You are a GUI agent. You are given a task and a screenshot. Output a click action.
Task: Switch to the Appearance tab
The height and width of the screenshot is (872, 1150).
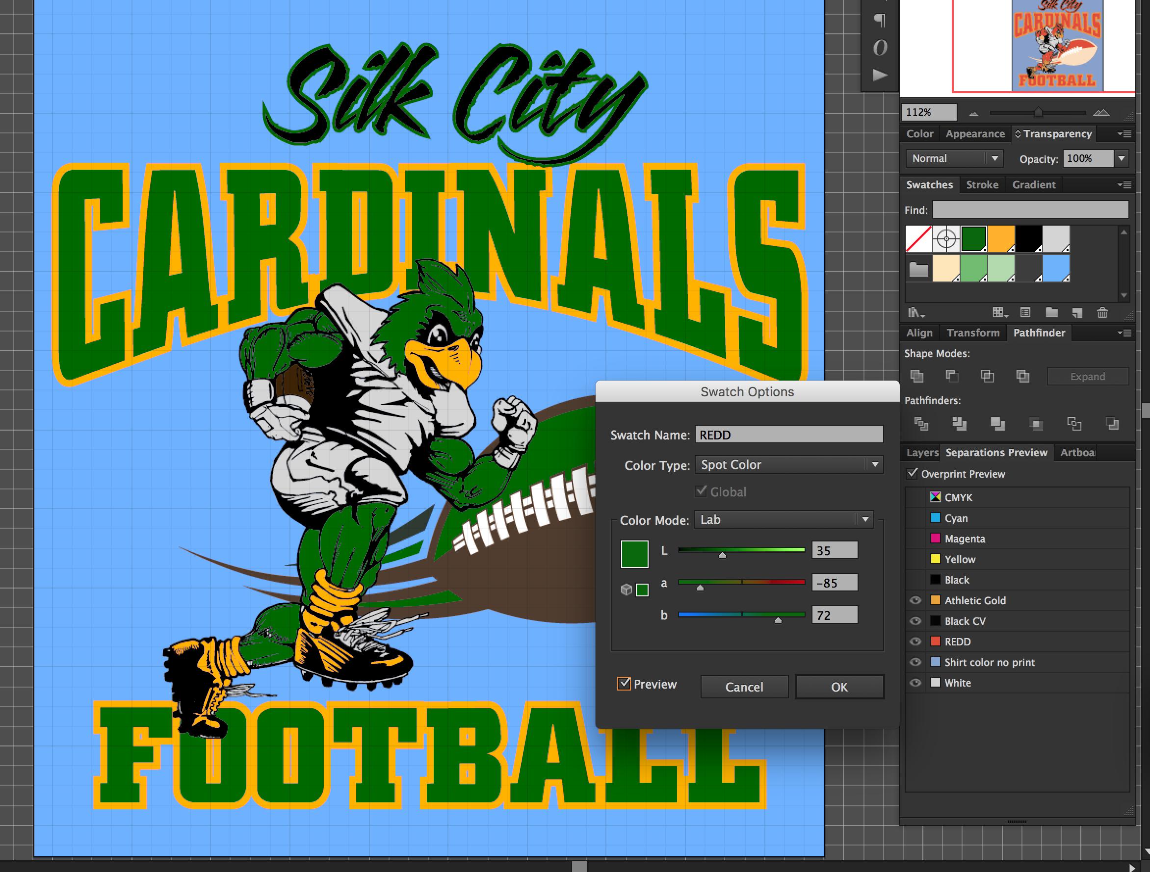click(975, 134)
